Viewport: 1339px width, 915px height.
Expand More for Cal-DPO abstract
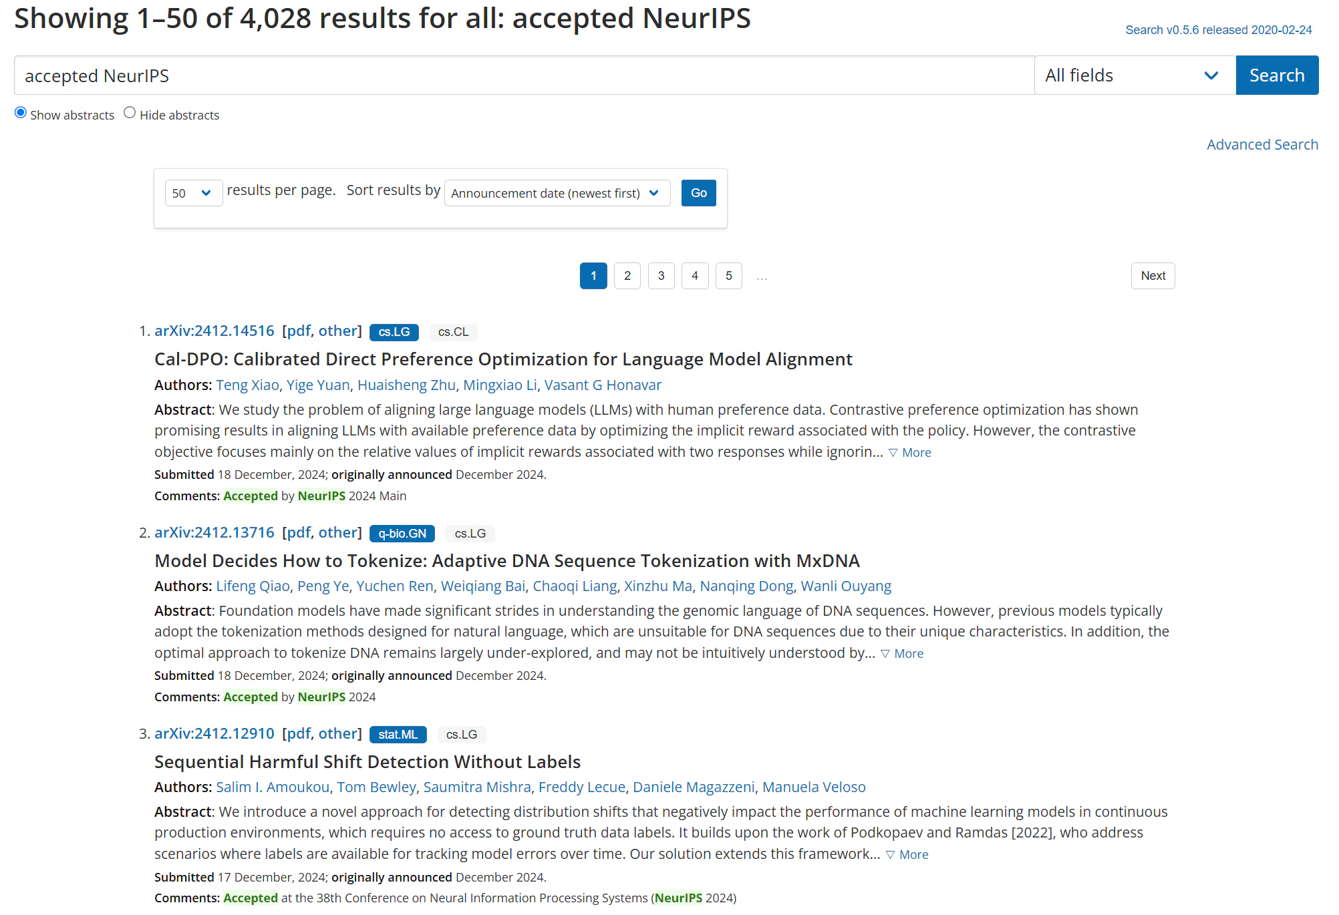(909, 452)
